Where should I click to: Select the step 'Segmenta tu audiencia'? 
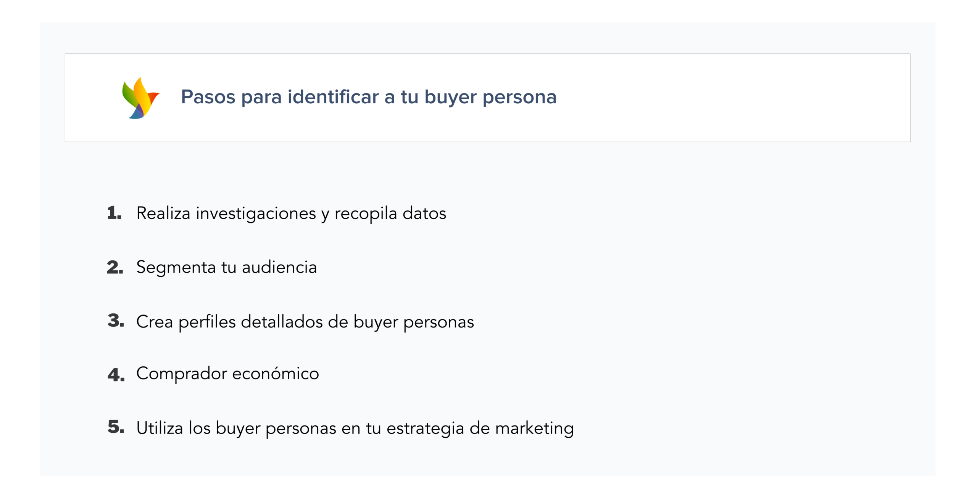click(226, 267)
